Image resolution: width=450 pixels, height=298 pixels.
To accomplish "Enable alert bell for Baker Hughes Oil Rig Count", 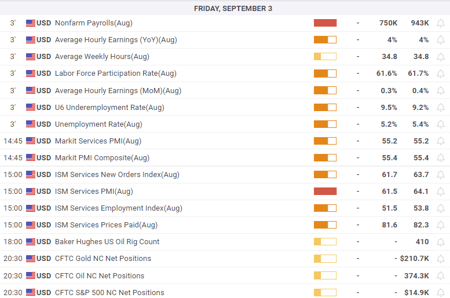I will 441,241.
